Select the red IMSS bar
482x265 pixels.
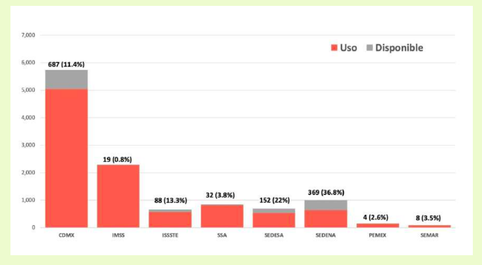coord(118,196)
